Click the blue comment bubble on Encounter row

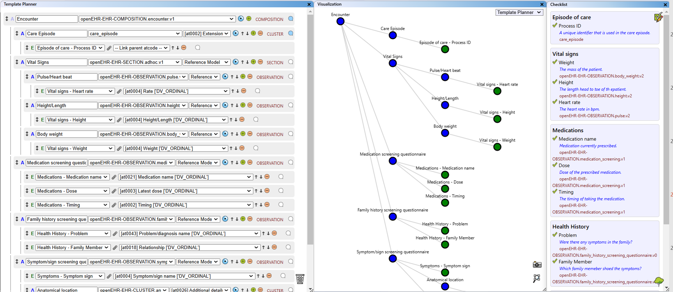pyautogui.click(x=291, y=19)
